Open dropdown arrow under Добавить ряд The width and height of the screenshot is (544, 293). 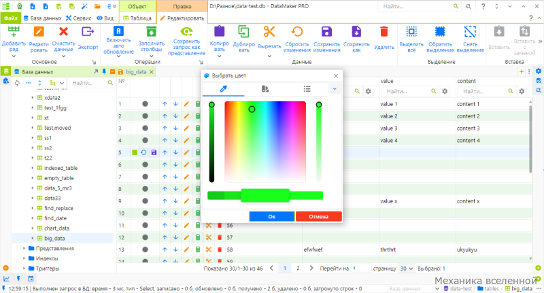[14, 56]
